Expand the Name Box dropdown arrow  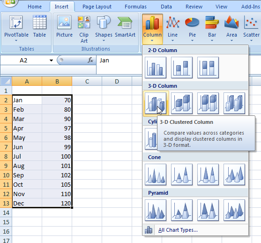click(51, 61)
